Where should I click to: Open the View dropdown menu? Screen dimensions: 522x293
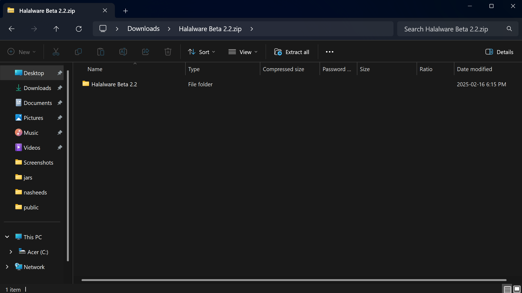pos(243,52)
